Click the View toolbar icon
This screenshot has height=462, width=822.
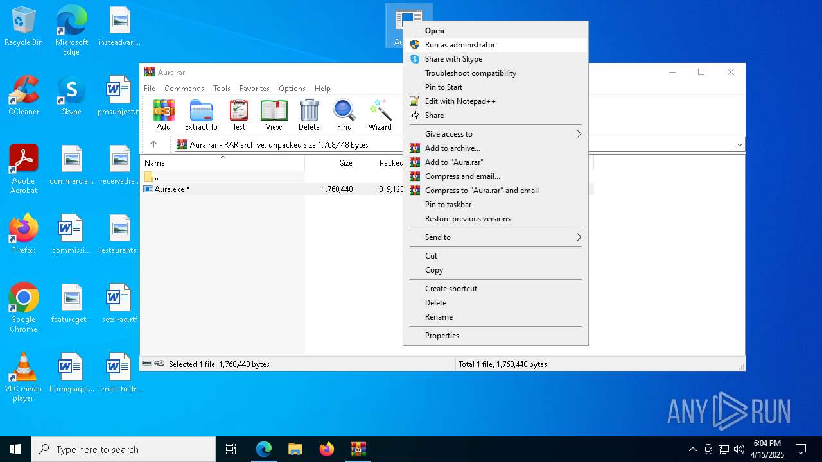coord(274,116)
